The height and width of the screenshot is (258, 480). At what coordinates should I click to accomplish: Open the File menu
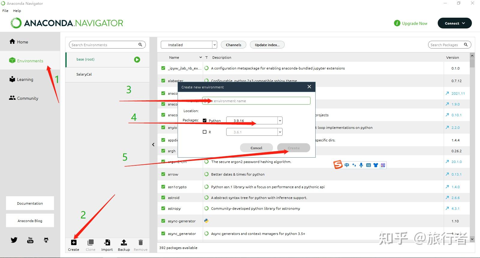(x=5, y=11)
